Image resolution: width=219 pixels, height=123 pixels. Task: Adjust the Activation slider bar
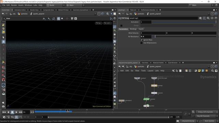click(184, 22)
